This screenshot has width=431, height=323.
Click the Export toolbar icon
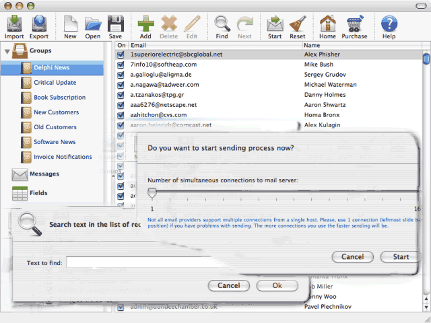38,26
